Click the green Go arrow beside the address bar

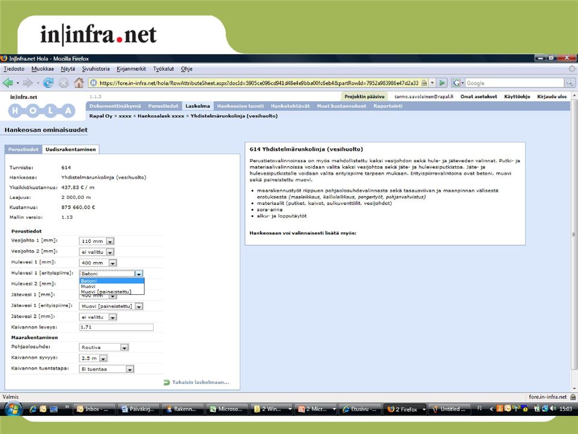pos(443,83)
